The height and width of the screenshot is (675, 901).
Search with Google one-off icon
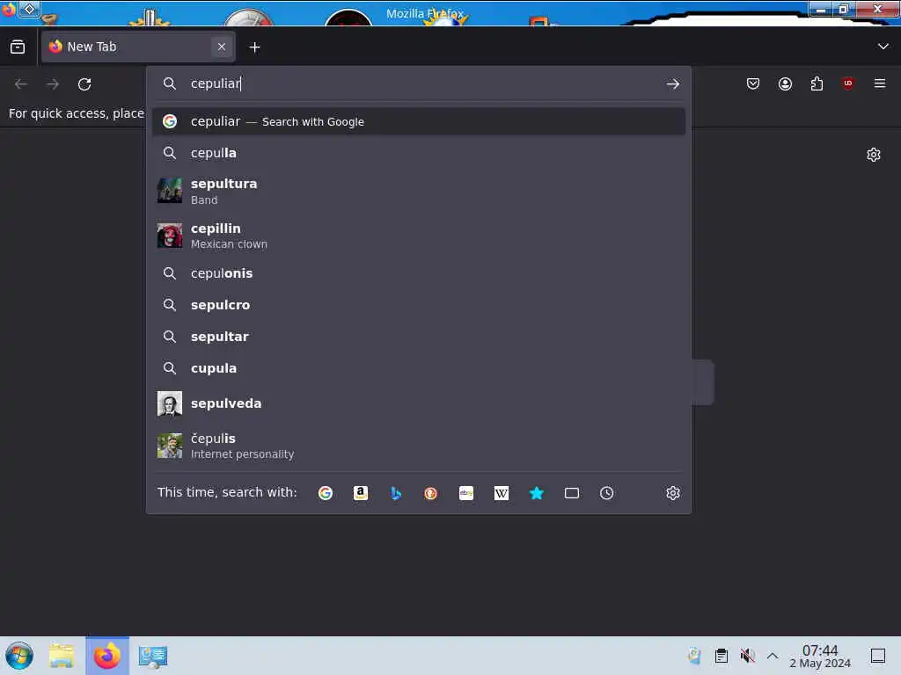click(326, 493)
